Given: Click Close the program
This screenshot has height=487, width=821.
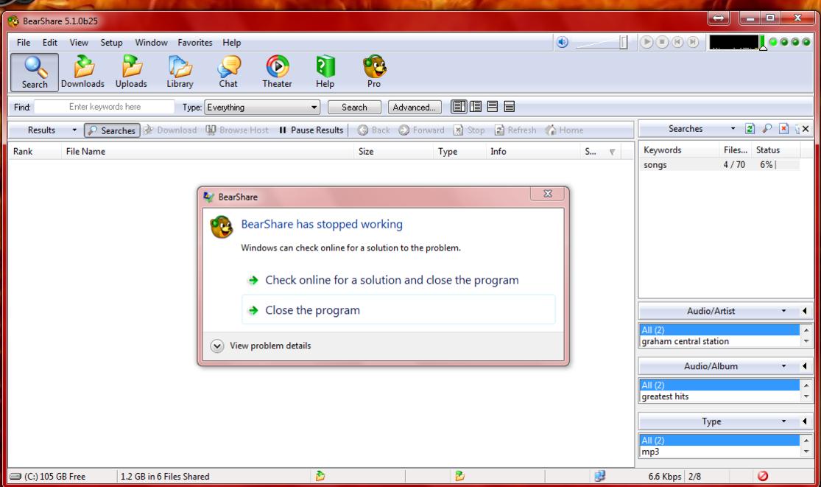Looking at the screenshot, I should pos(312,310).
